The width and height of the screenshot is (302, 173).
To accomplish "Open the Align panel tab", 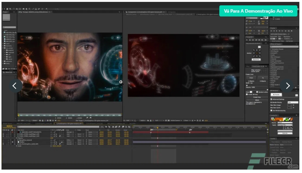I will coord(248,66).
